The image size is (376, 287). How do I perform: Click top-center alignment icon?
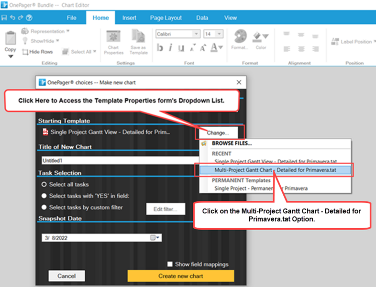point(301,35)
